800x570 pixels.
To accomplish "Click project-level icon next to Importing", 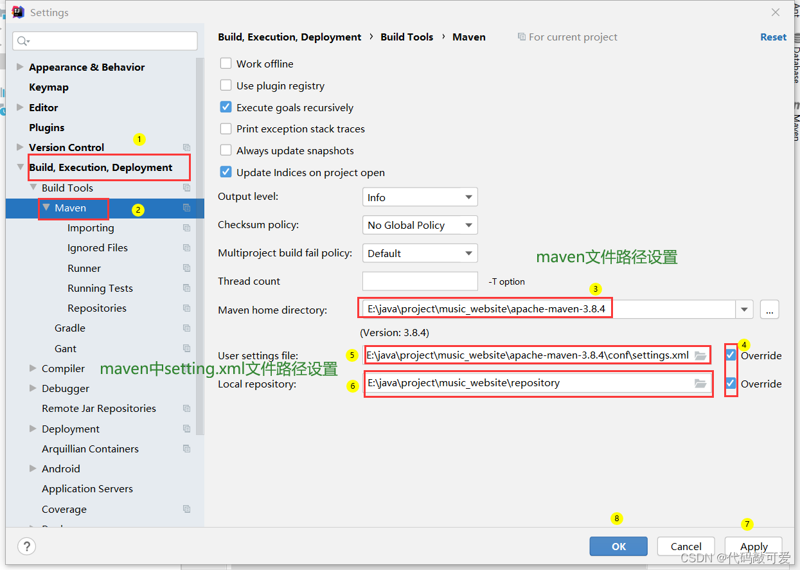I will click(x=186, y=228).
